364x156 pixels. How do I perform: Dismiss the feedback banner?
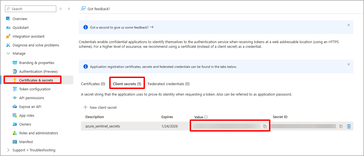349,25
